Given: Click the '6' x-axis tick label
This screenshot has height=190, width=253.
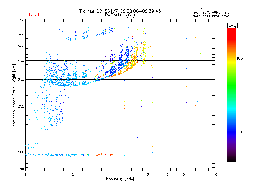Looking at the screenshot, I should 148,174.
